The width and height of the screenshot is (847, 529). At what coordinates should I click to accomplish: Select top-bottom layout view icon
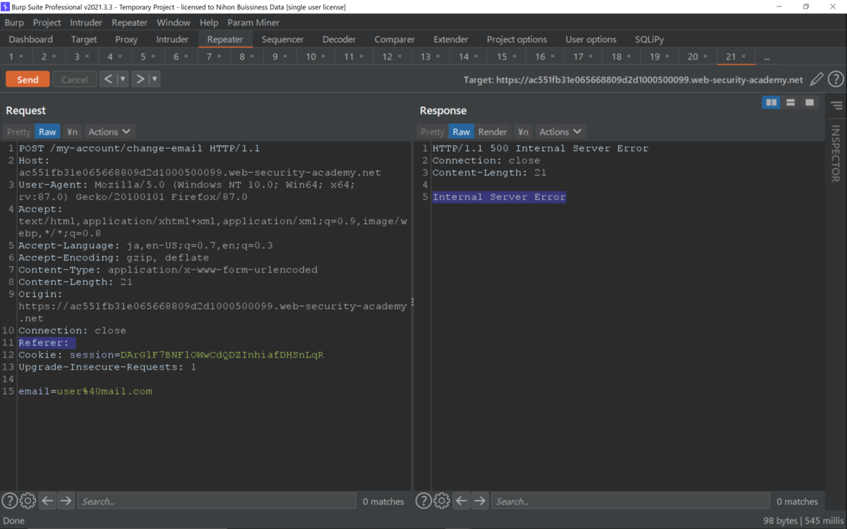tap(791, 103)
